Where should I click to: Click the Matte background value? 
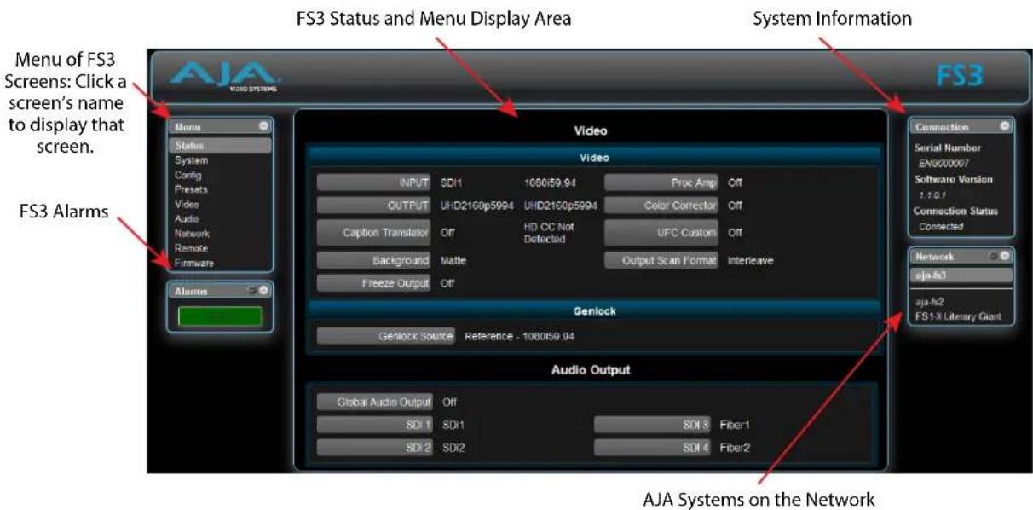453,260
